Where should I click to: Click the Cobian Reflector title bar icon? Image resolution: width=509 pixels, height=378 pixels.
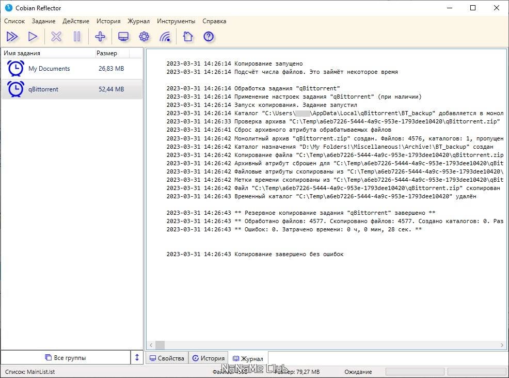9,8
